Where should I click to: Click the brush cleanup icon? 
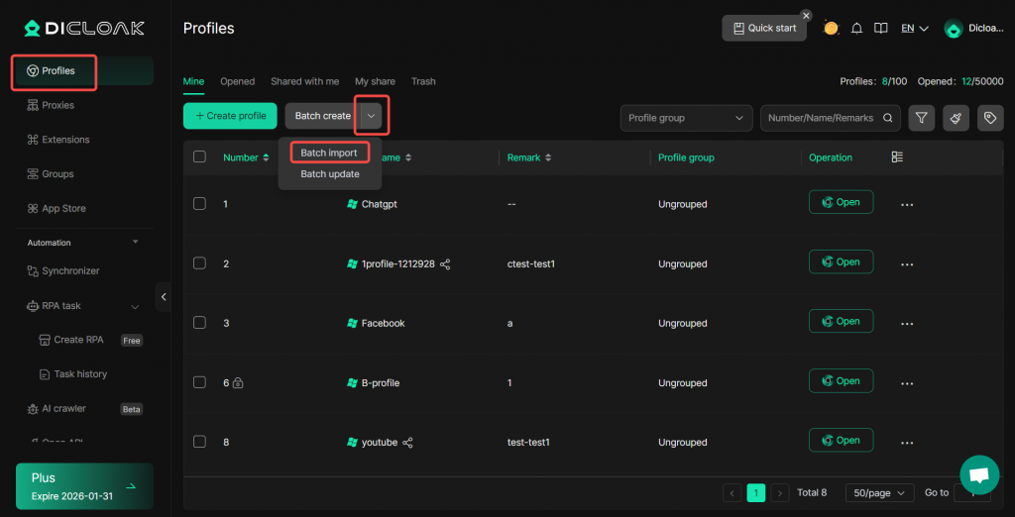pyautogui.click(x=956, y=118)
